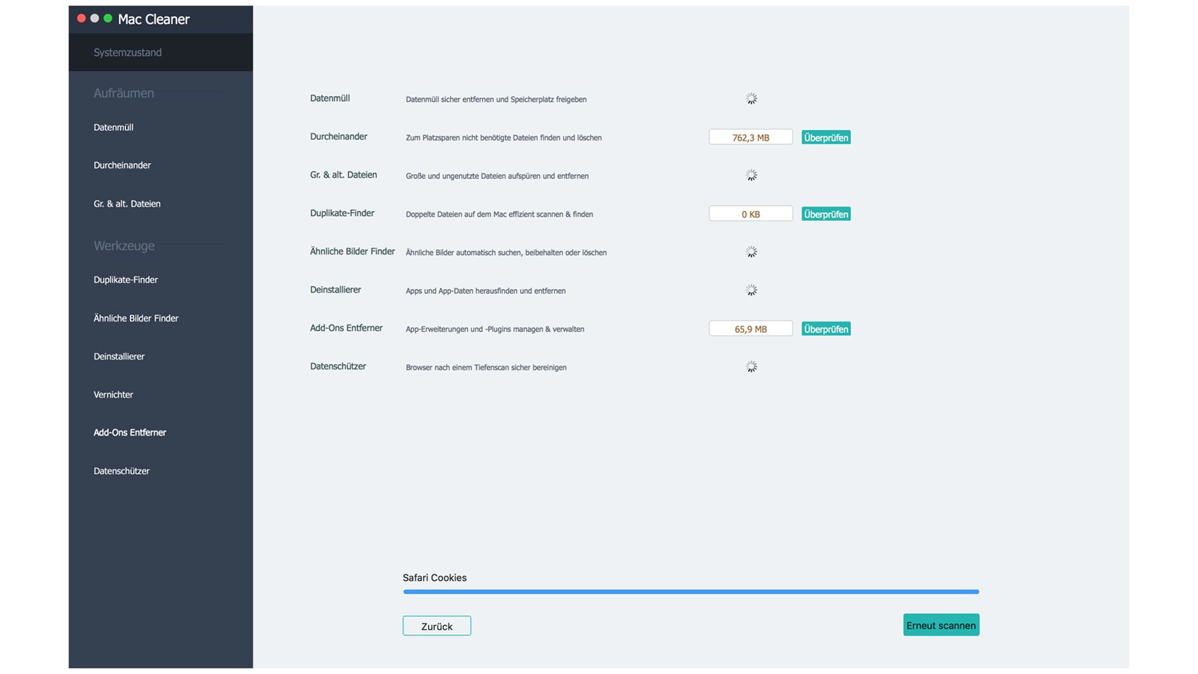Click the spinner beside Gr. & alt. Dateien
This screenshot has height=674, width=1198.
point(751,175)
